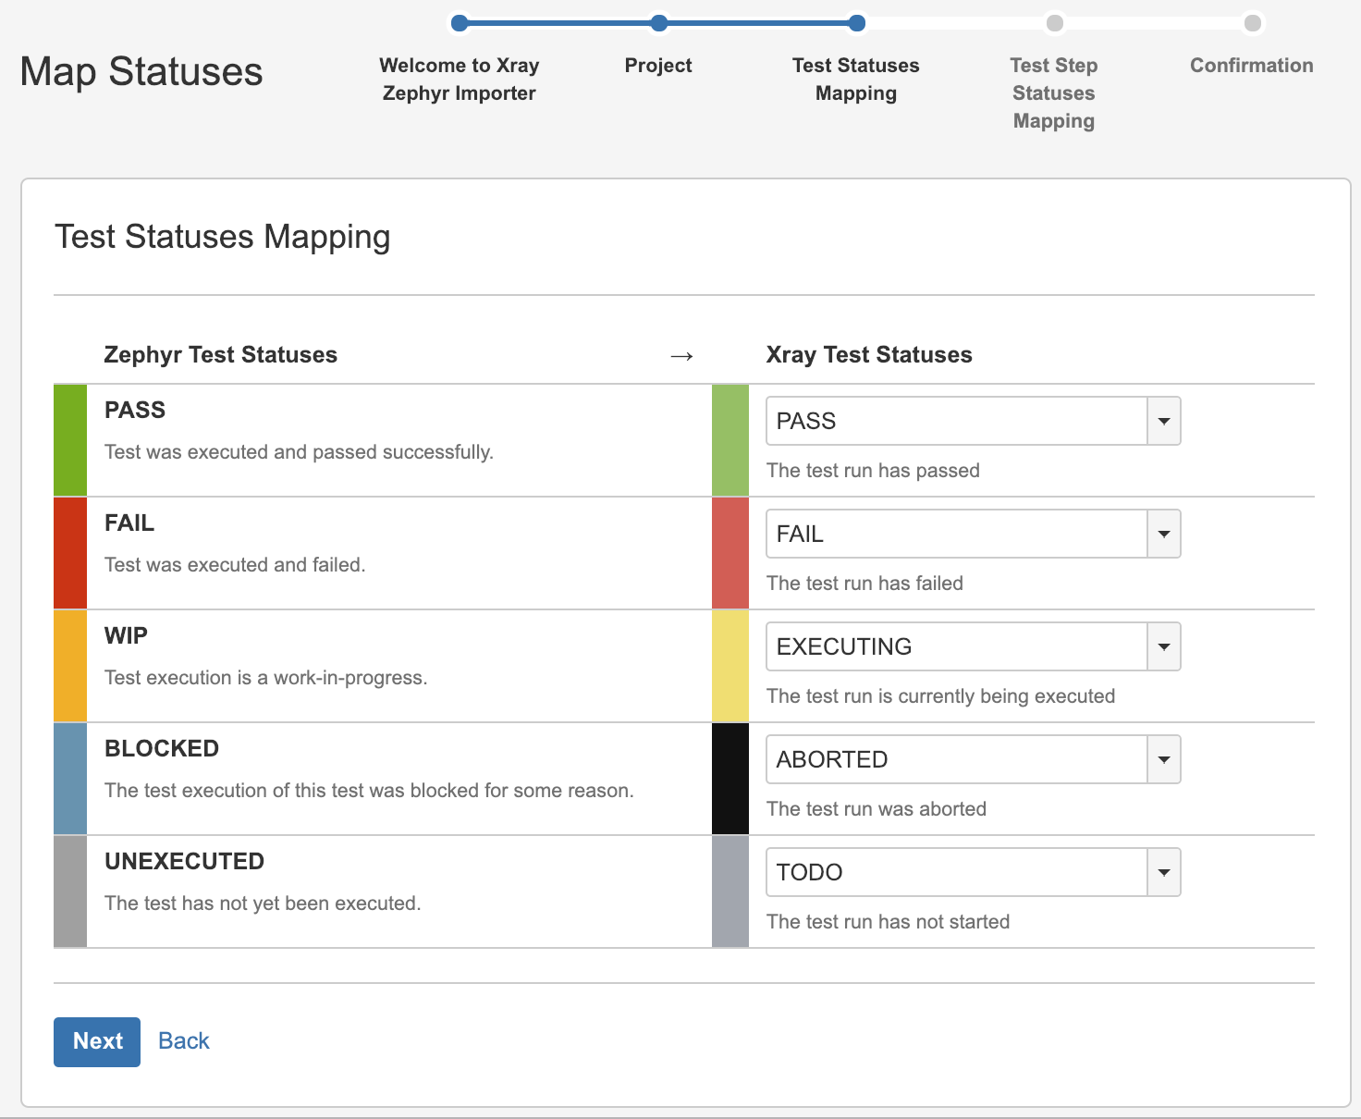The width and height of the screenshot is (1361, 1119).
Task: Click the Confirmation step progress dot
Action: click(1252, 23)
